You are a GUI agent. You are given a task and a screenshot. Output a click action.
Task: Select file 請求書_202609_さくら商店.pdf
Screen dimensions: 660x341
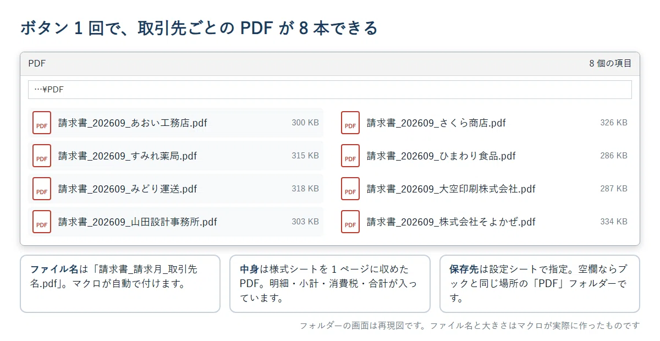click(484, 123)
